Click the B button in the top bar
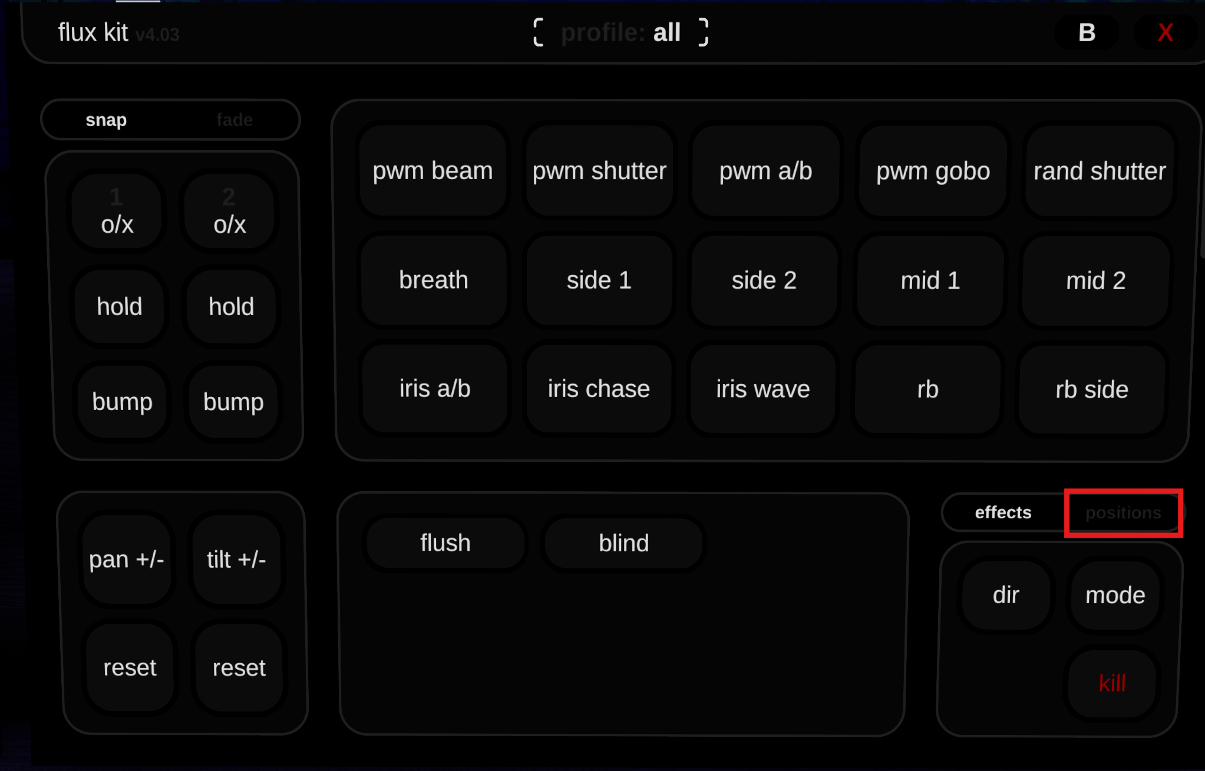The height and width of the screenshot is (771, 1205). coord(1086,32)
